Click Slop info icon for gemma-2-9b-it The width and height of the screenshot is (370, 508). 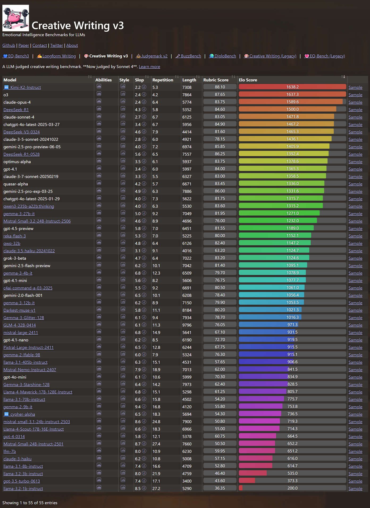[x=144, y=407]
